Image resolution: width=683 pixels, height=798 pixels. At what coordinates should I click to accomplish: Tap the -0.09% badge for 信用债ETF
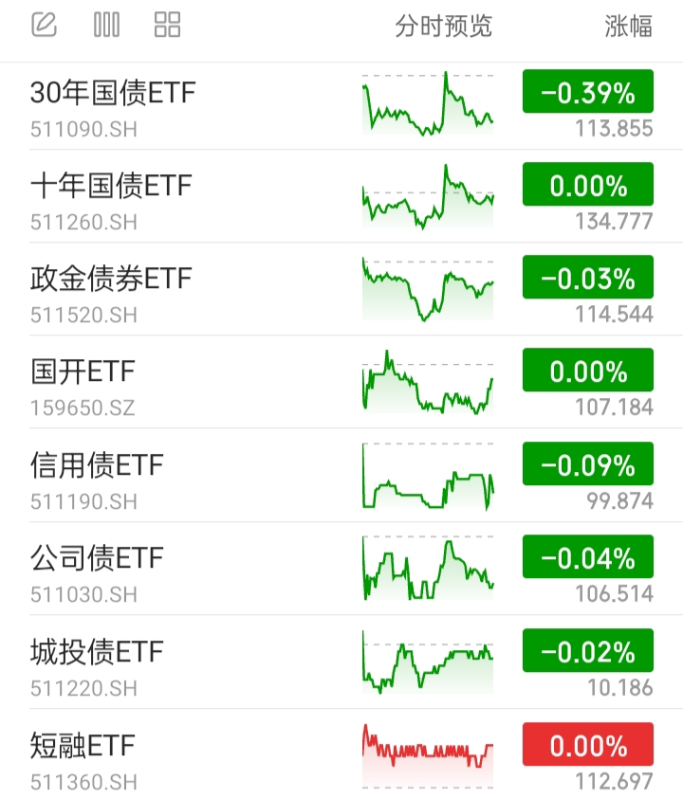(x=588, y=463)
